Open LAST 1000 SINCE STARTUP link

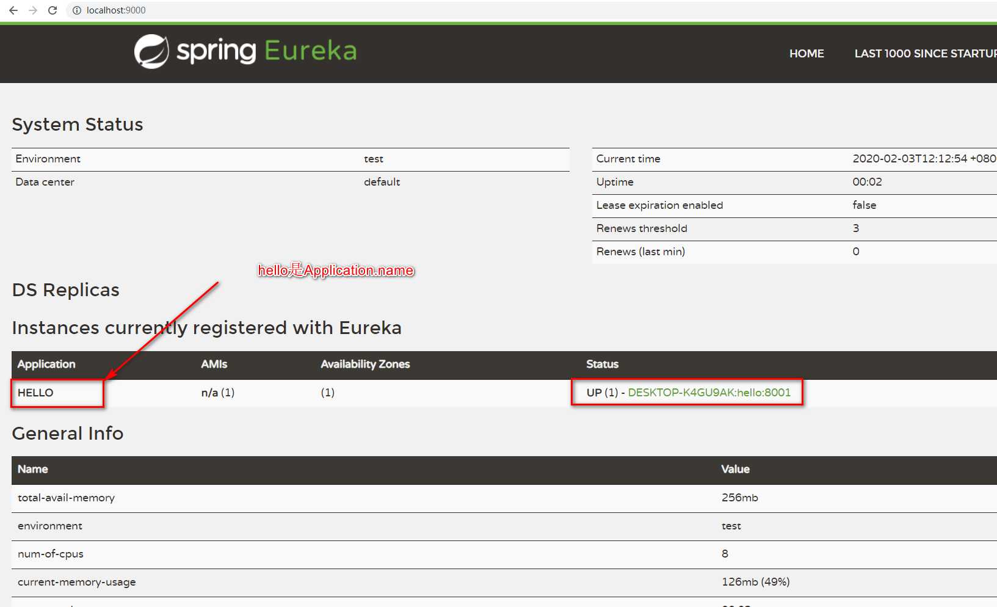[x=926, y=54]
